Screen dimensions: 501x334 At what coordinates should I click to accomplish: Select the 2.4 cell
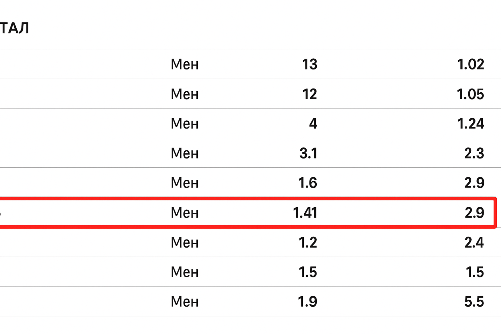pyautogui.click(x=474, y=242)
